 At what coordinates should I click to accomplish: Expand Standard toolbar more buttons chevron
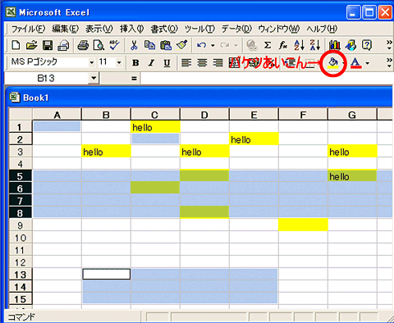coord(389,45)
